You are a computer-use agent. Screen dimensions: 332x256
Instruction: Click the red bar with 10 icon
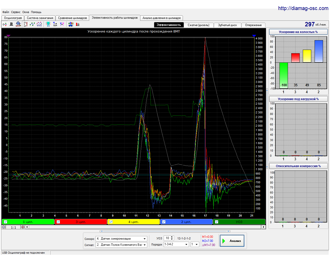[x=78, y=24]
